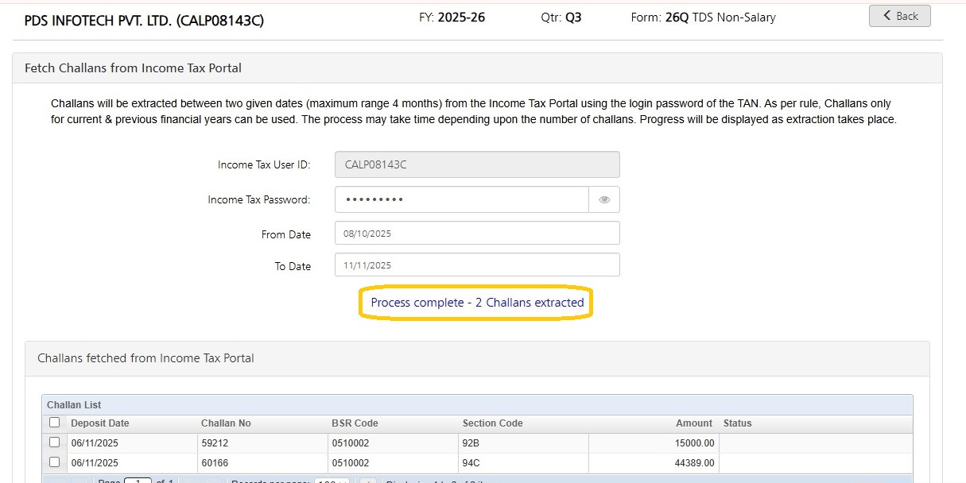
Task: Sort by Challan No column header
Action: (x=227, y=423)
